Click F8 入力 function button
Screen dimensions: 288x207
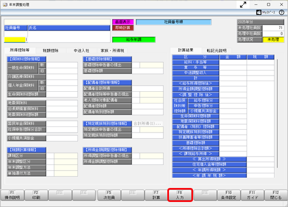coord(180,195)
